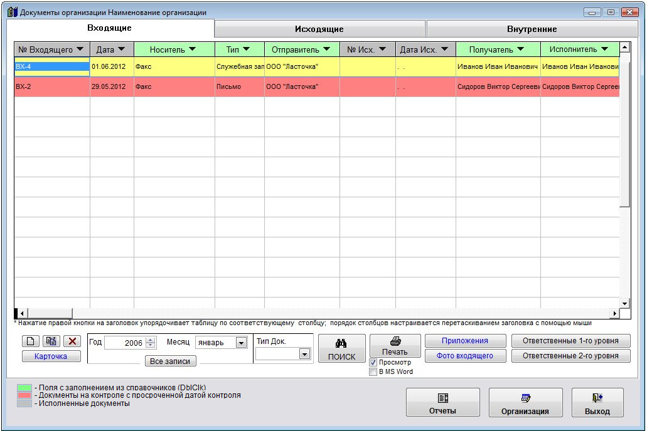Click the red X delete record button

click(72, 341)
